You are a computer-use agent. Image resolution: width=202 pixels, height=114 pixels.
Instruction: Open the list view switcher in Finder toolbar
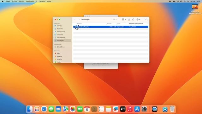click(x=115, y=20)
